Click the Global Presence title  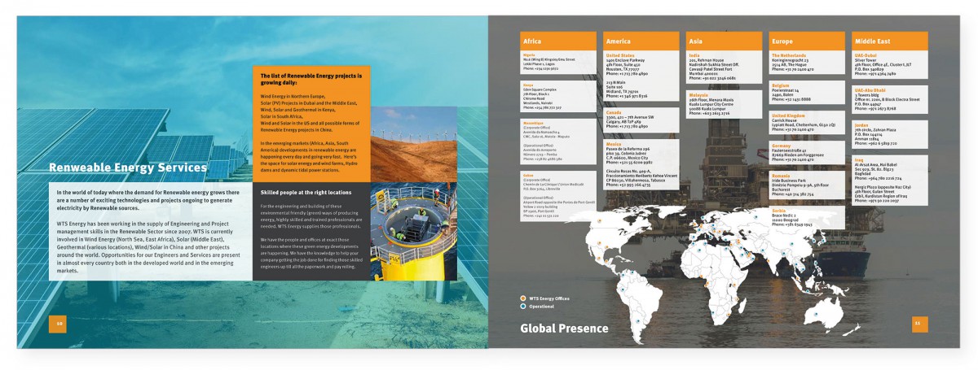(564, 329)
